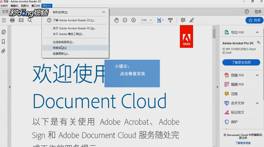Click the 编辑 PDF label
The width and height of the screenshot is (264, 147).
click(x=237, y=84)
